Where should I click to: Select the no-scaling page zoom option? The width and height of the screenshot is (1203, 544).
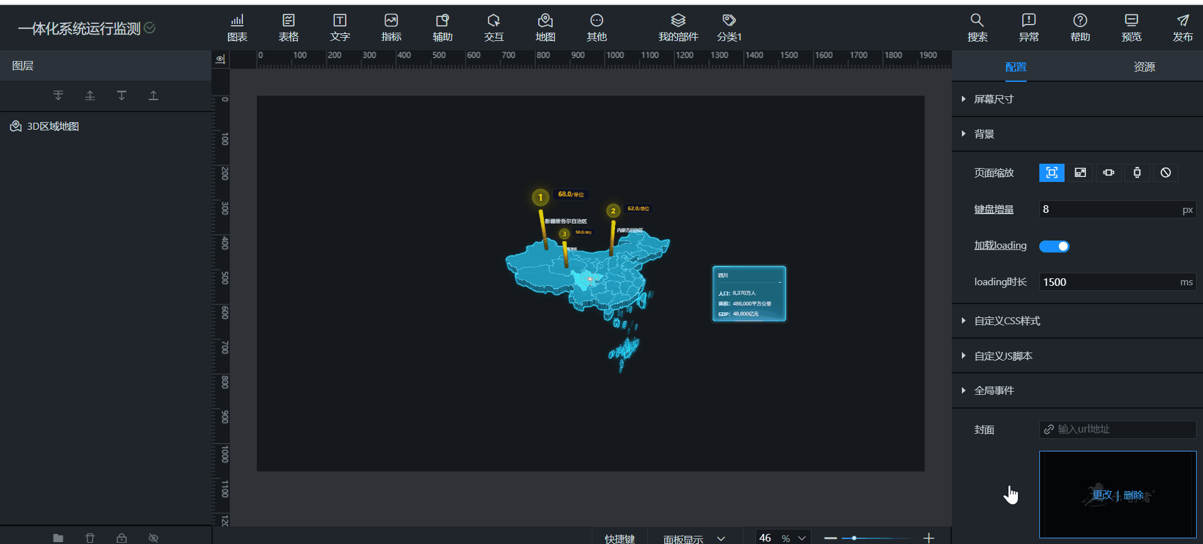[1165, 173]
